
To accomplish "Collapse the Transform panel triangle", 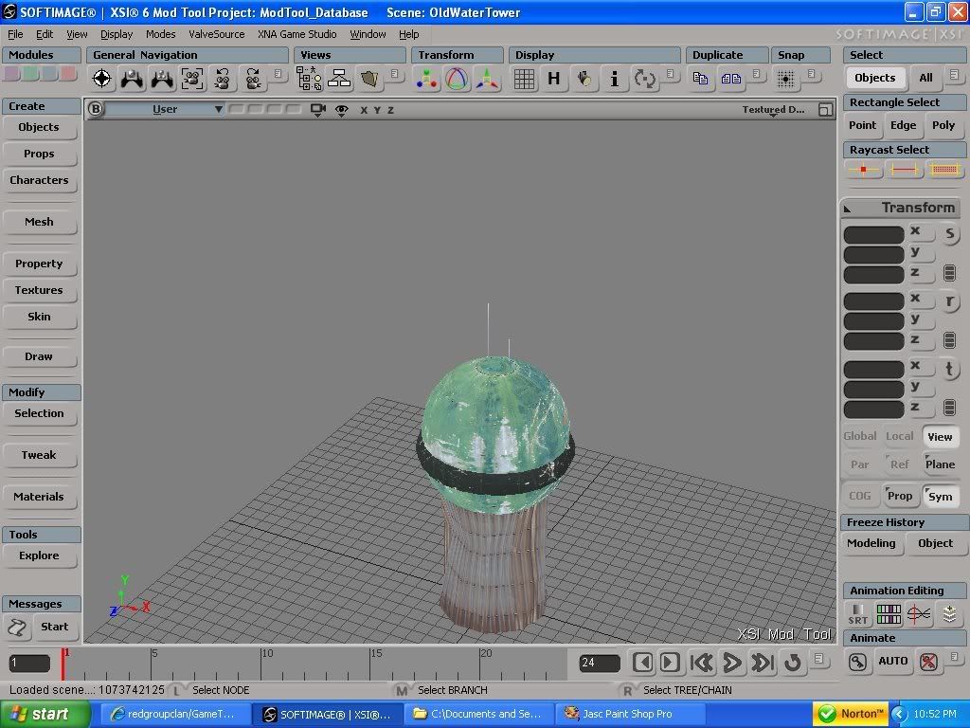I will [x=848, y=209].
